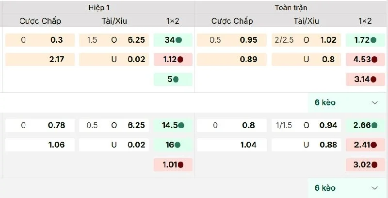This screenshot has width=388, height=198.
Task: Click the red dot next to 1.01
Action: pos(180,164)
